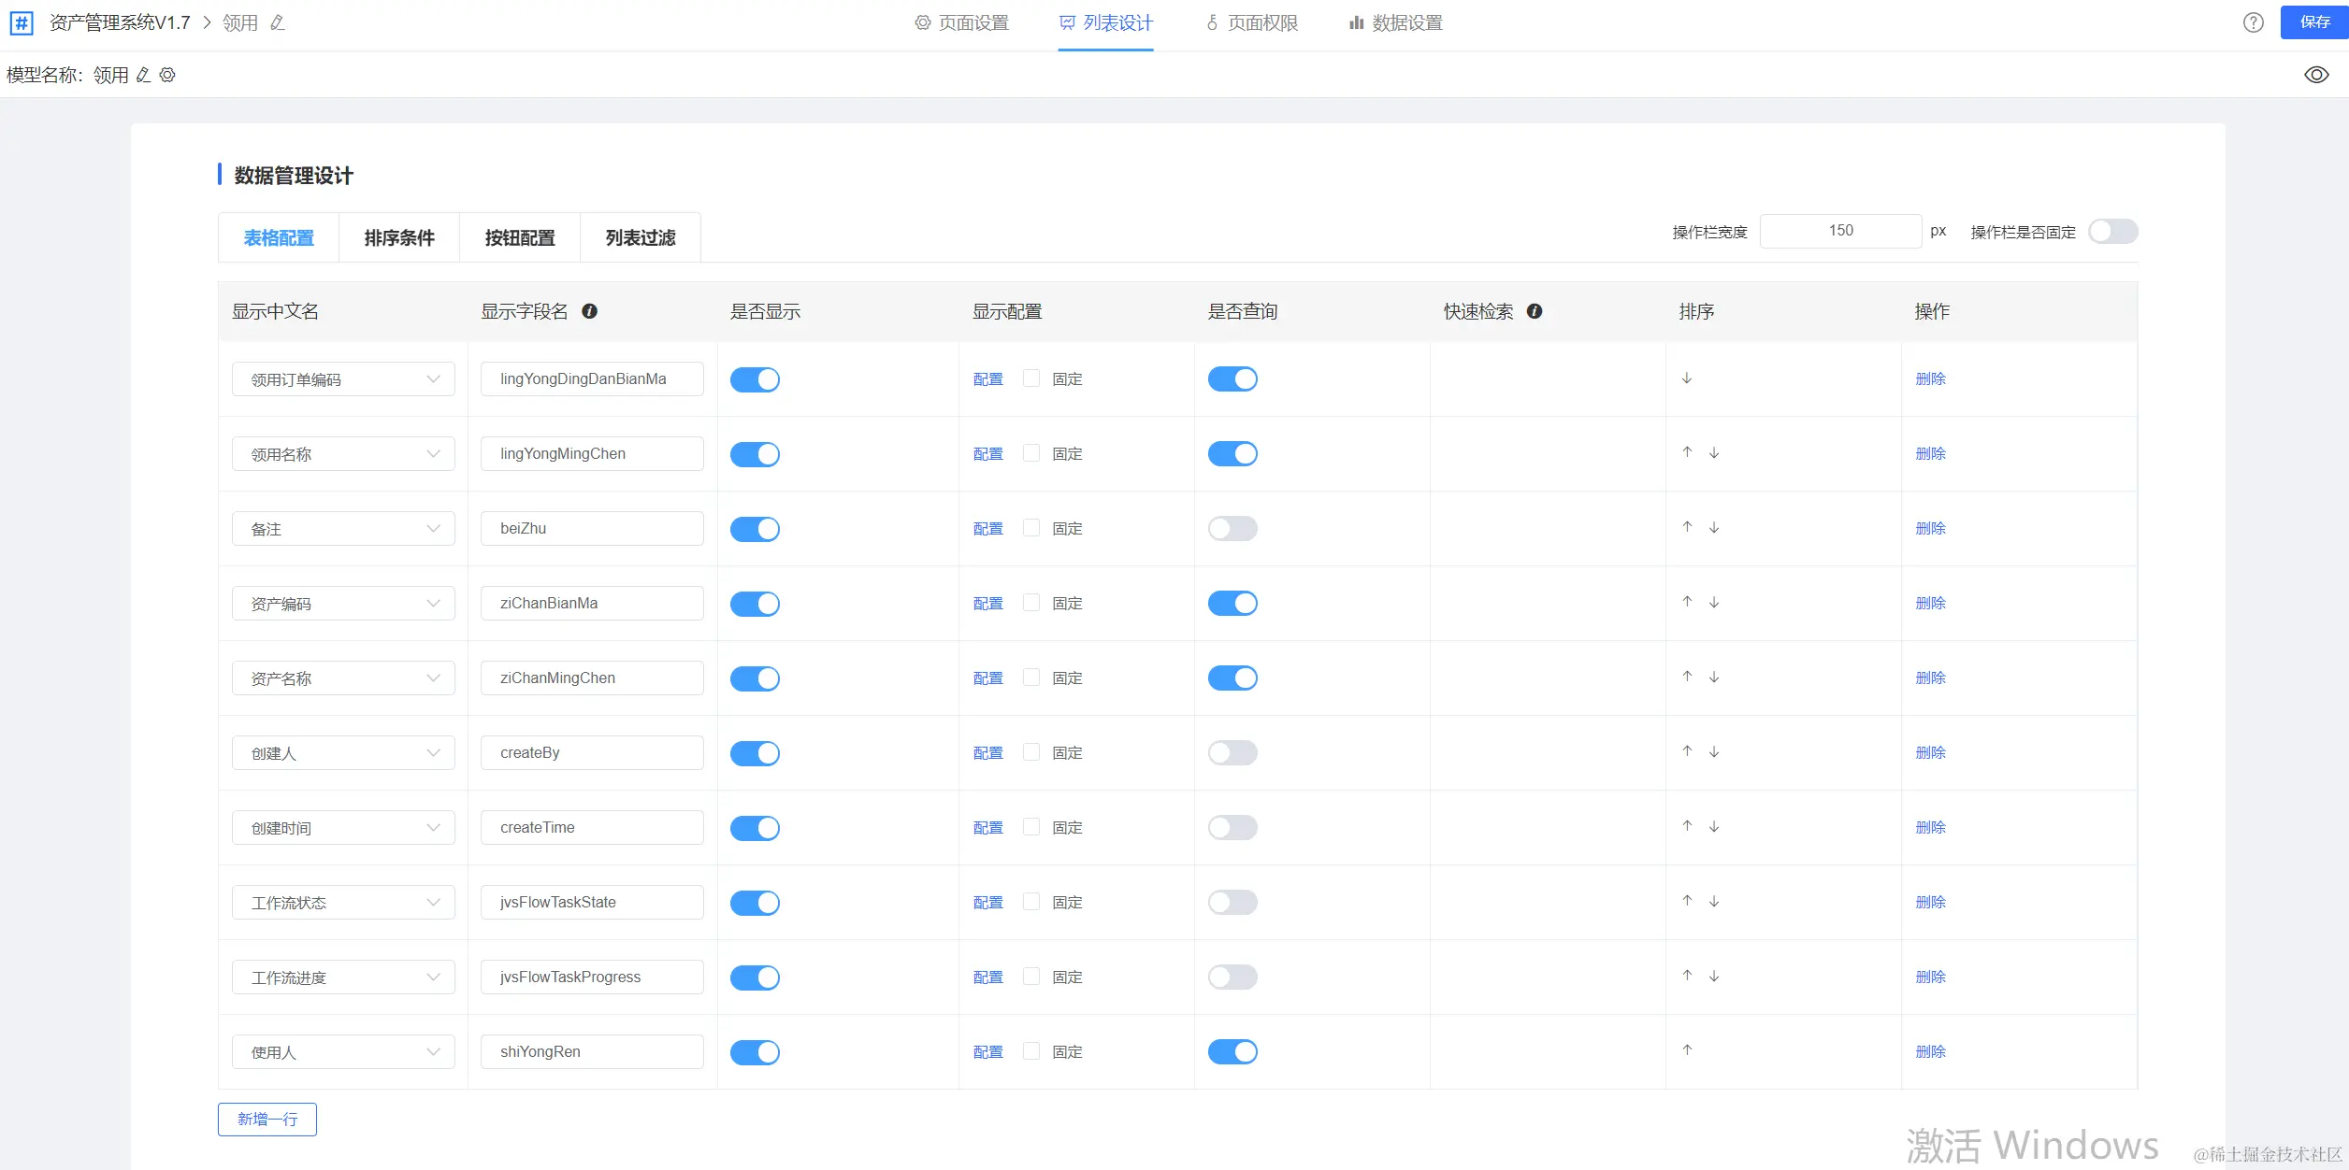Click the 操作栏宽度 input field
2349x1170 pixels.
pos(1839,231)
